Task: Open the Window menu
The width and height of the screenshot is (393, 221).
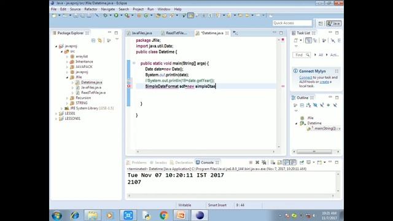Action: click(x=164, y=9)
